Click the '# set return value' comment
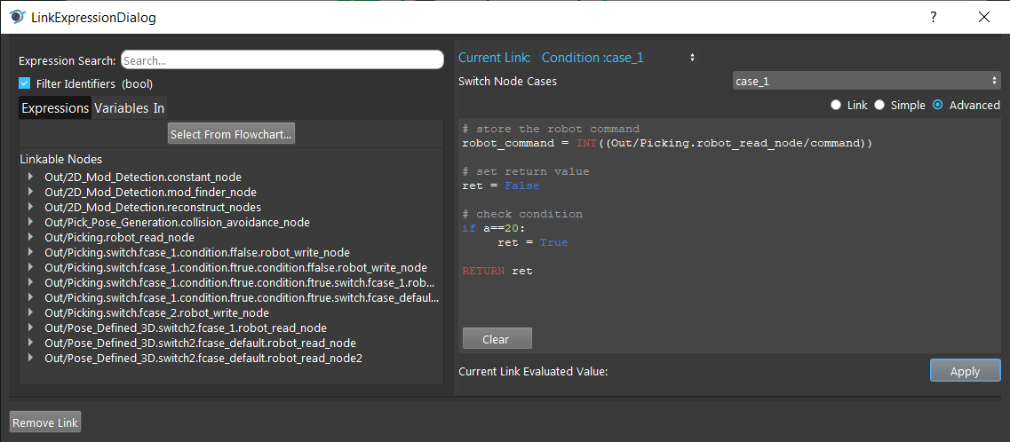 pyautogui.click(x=526, y=172)
